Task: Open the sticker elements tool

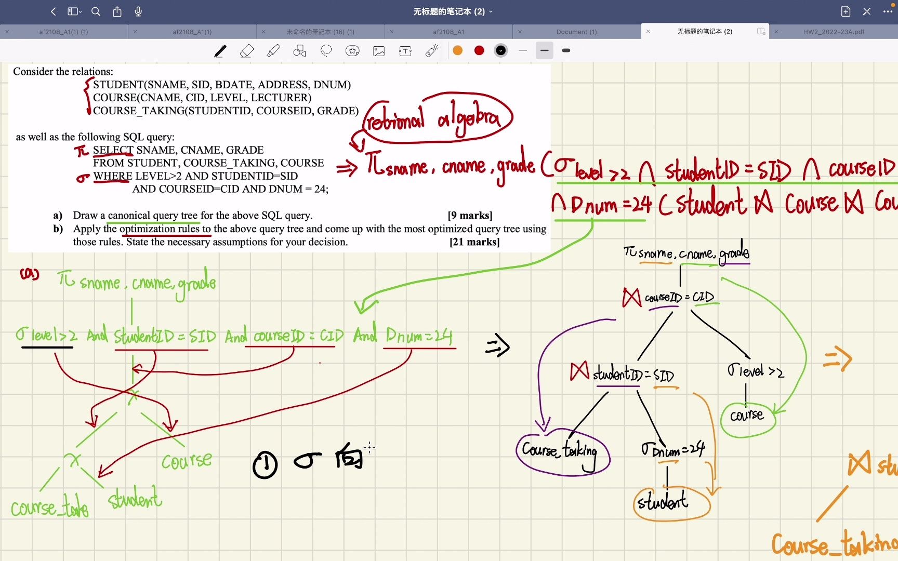Action: tap(353, 51)
